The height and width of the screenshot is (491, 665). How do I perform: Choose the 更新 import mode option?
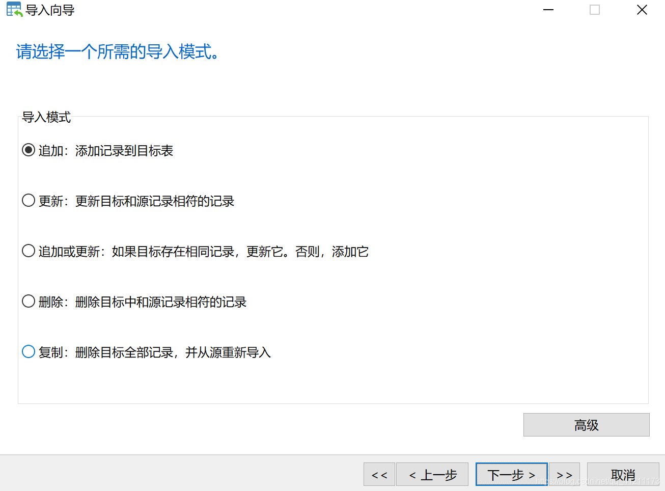click(29, 200)
